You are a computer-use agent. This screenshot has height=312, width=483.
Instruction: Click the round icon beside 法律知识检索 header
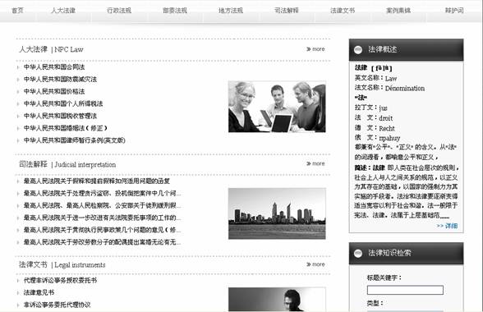[x=357, y=253]
